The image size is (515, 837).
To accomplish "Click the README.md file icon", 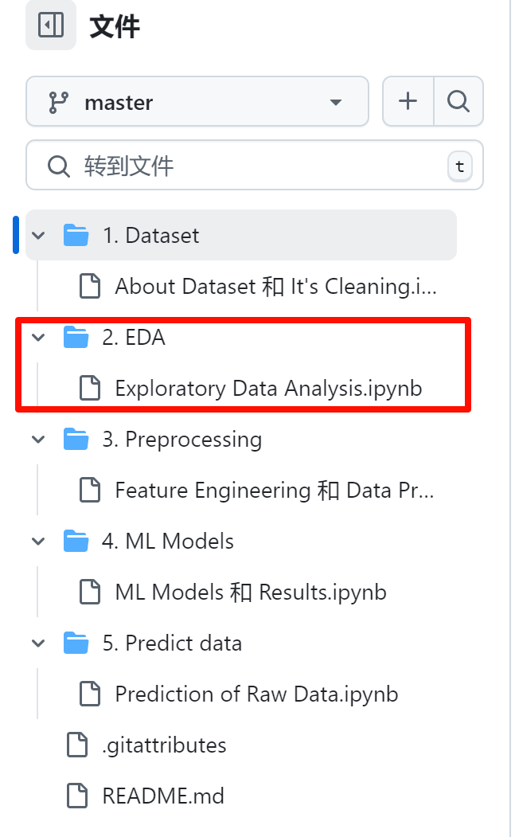I will (76, 796).
